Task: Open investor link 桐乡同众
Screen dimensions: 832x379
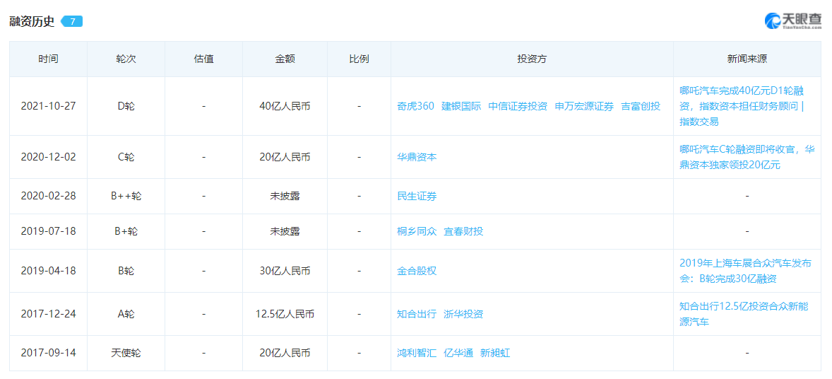Action: point(417,231)
